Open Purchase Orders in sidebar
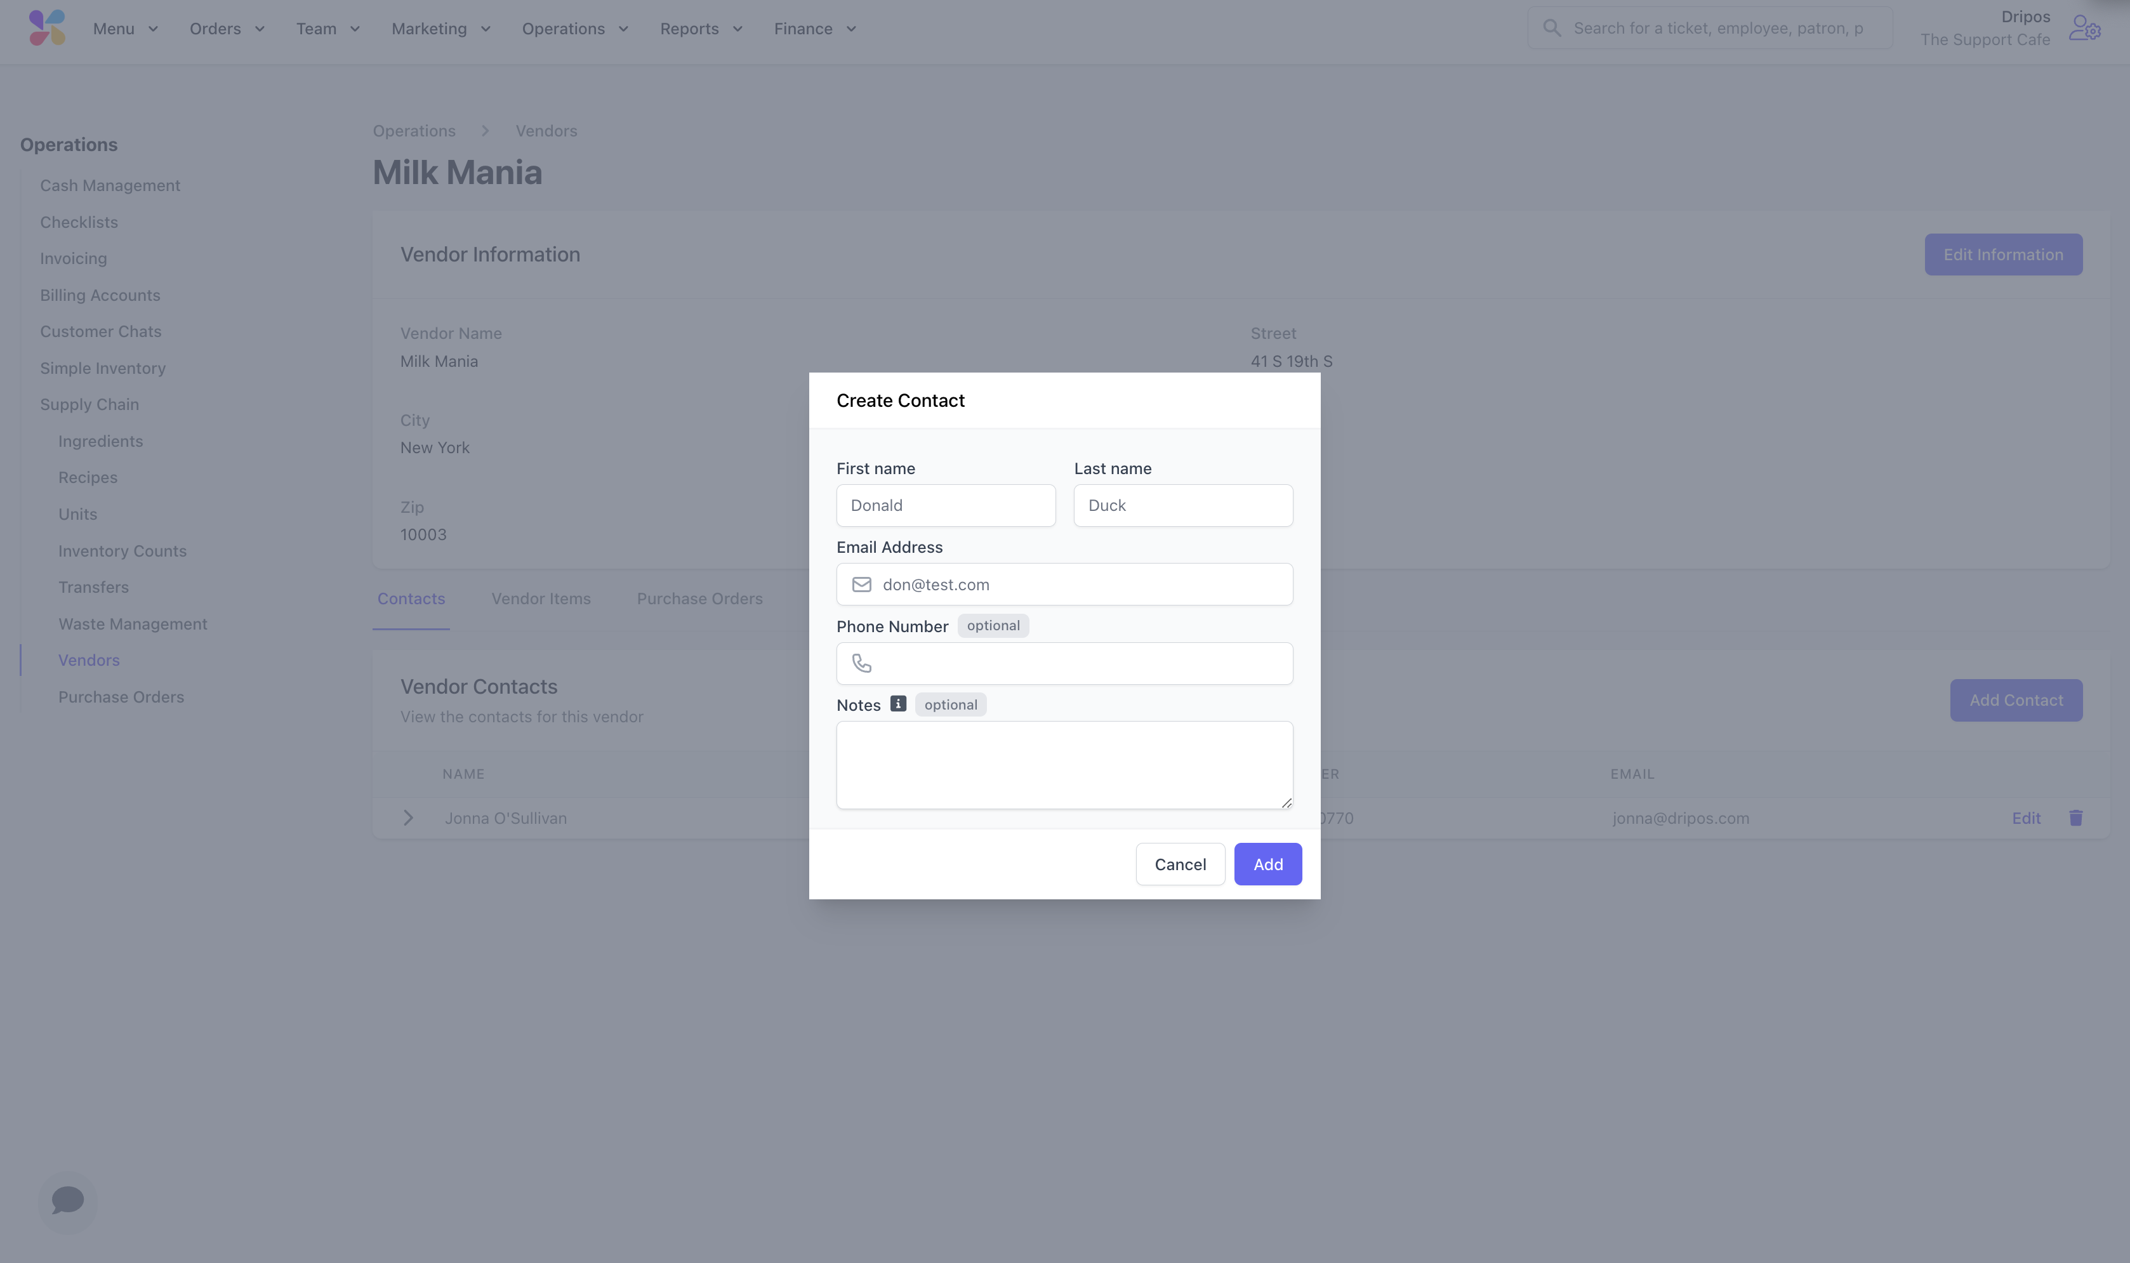Image resolution: width=2130 pixels, height=1263 pixels. point(121,697)
